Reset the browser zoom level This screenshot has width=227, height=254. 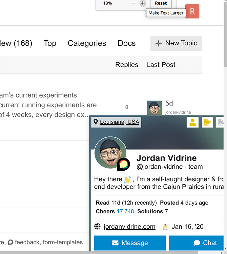point(161,3)
